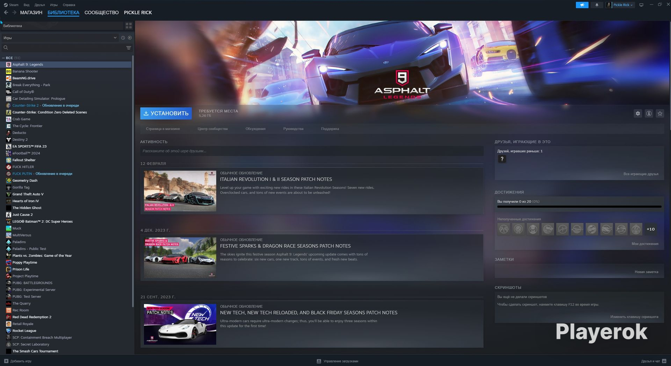The width and height of the screenshot is (671, 366).
Task: Go back with the left arrow
Action: 6,12
